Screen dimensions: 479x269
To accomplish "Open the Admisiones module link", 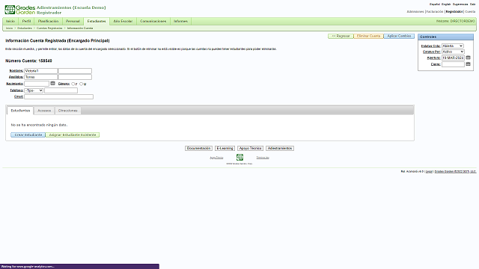I will pyautogui.click(x=415, y=12).
